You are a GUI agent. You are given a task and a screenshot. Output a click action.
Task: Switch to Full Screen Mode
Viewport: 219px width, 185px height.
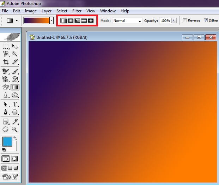click(x=16, y=168)
